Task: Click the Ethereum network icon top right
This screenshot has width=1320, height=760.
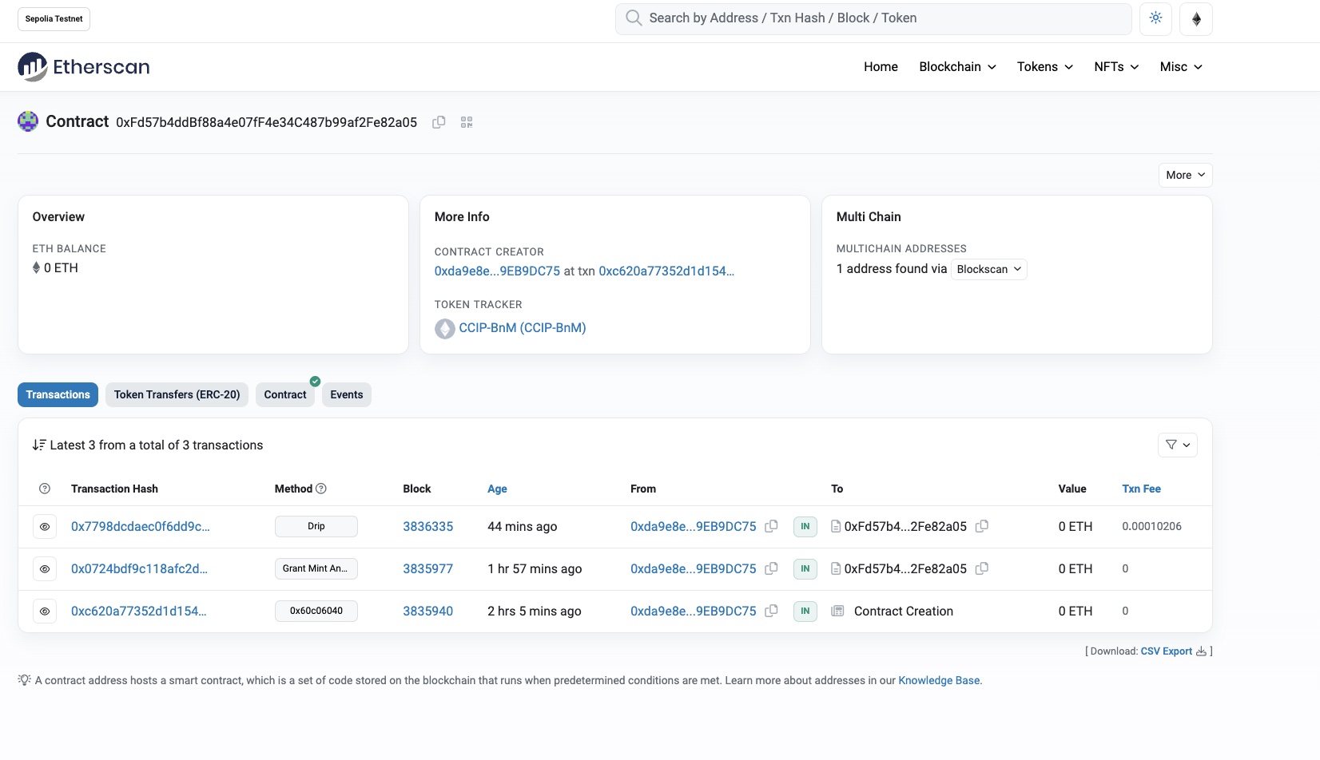Action: tap(1195, 18)
